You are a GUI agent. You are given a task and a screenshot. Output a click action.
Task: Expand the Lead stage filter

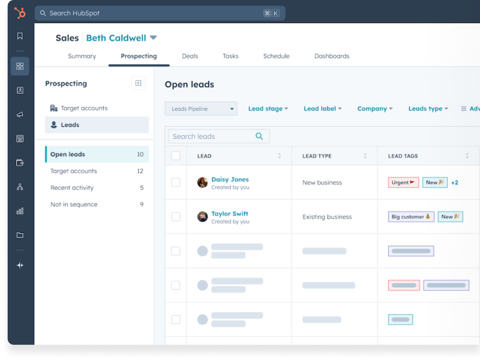point(268,109)
